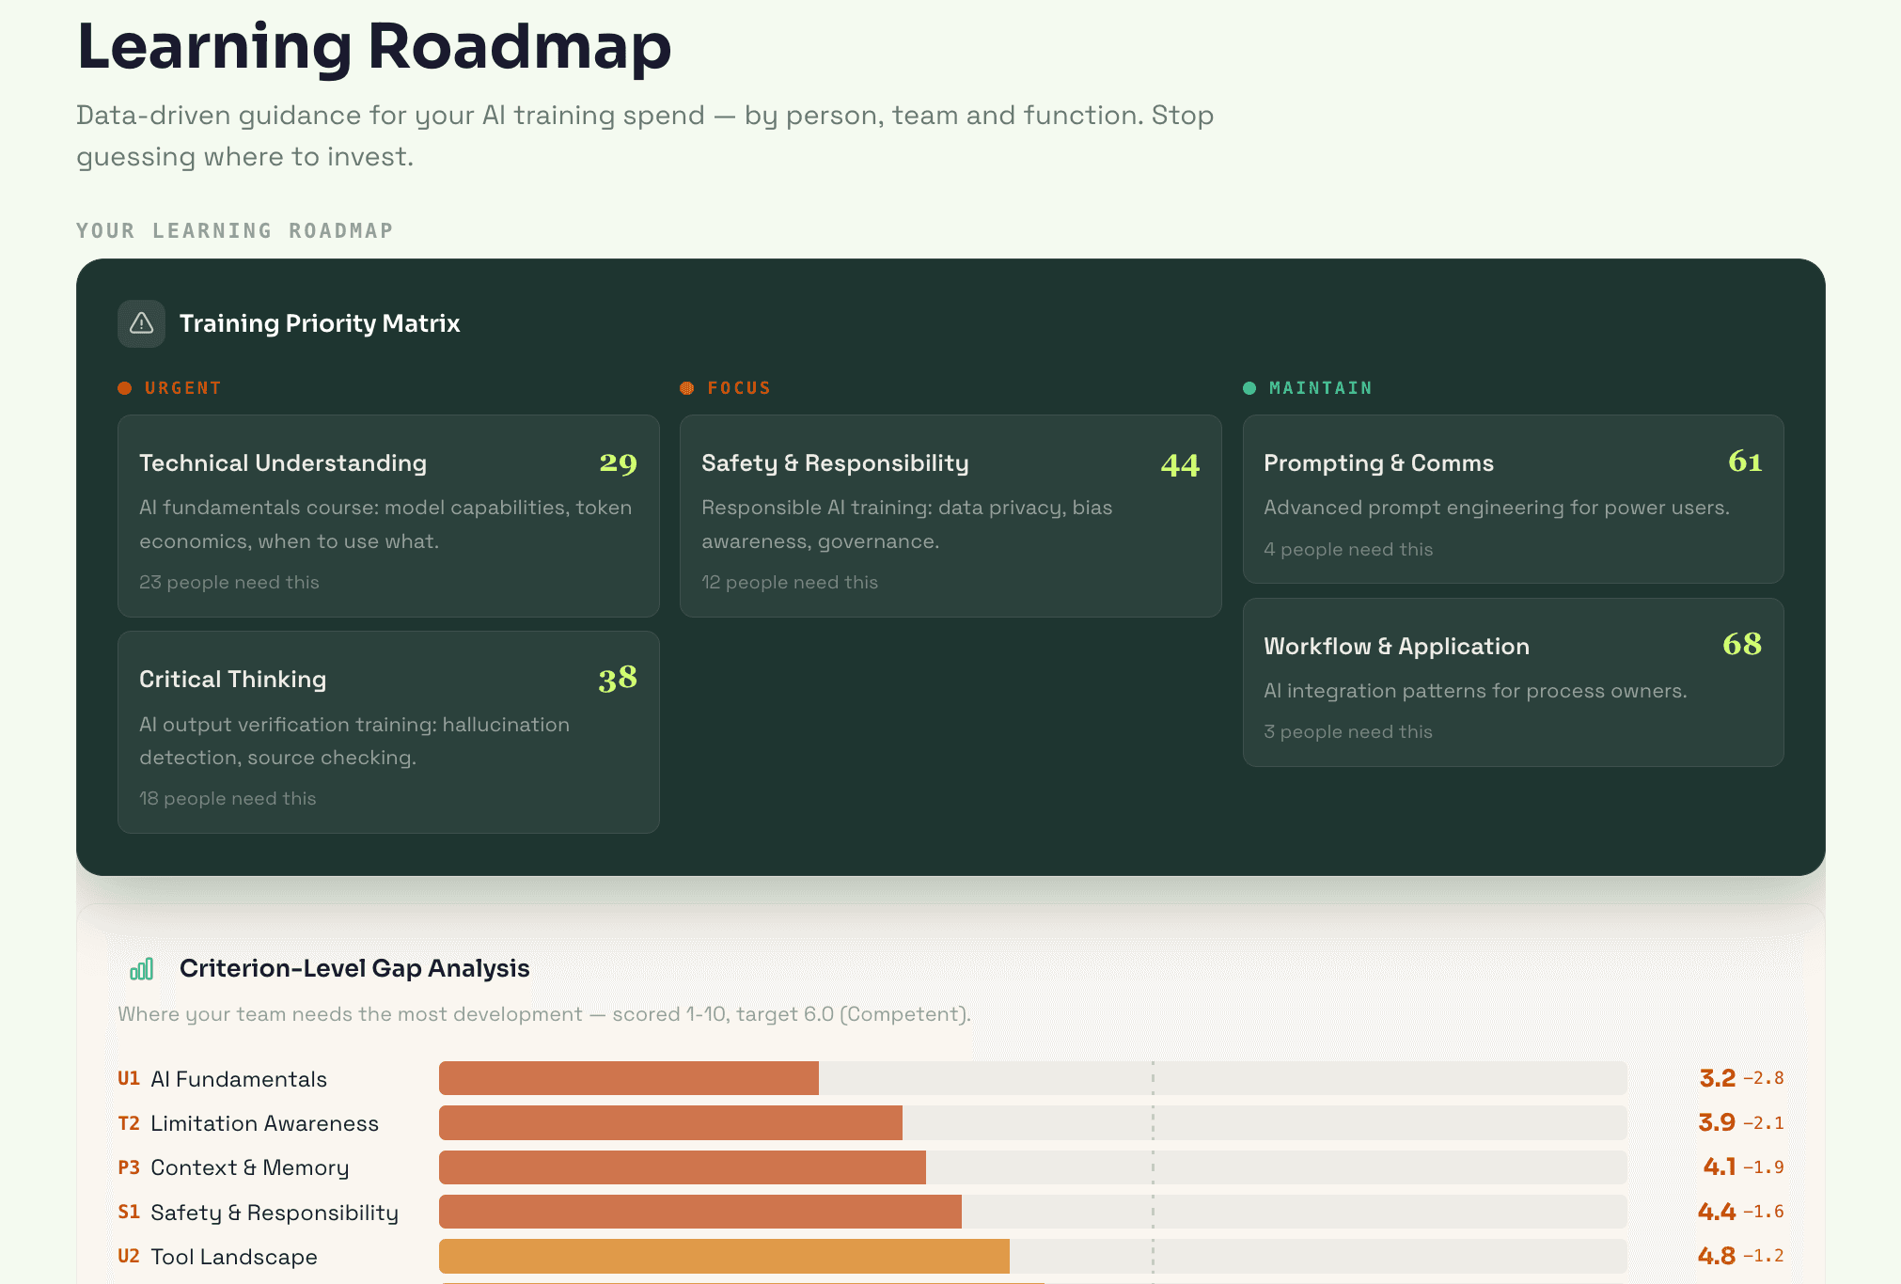The image size is (1901, 1284).
Task: Click the AI Fundamentals progress bar
Action: [1032, 1078]
